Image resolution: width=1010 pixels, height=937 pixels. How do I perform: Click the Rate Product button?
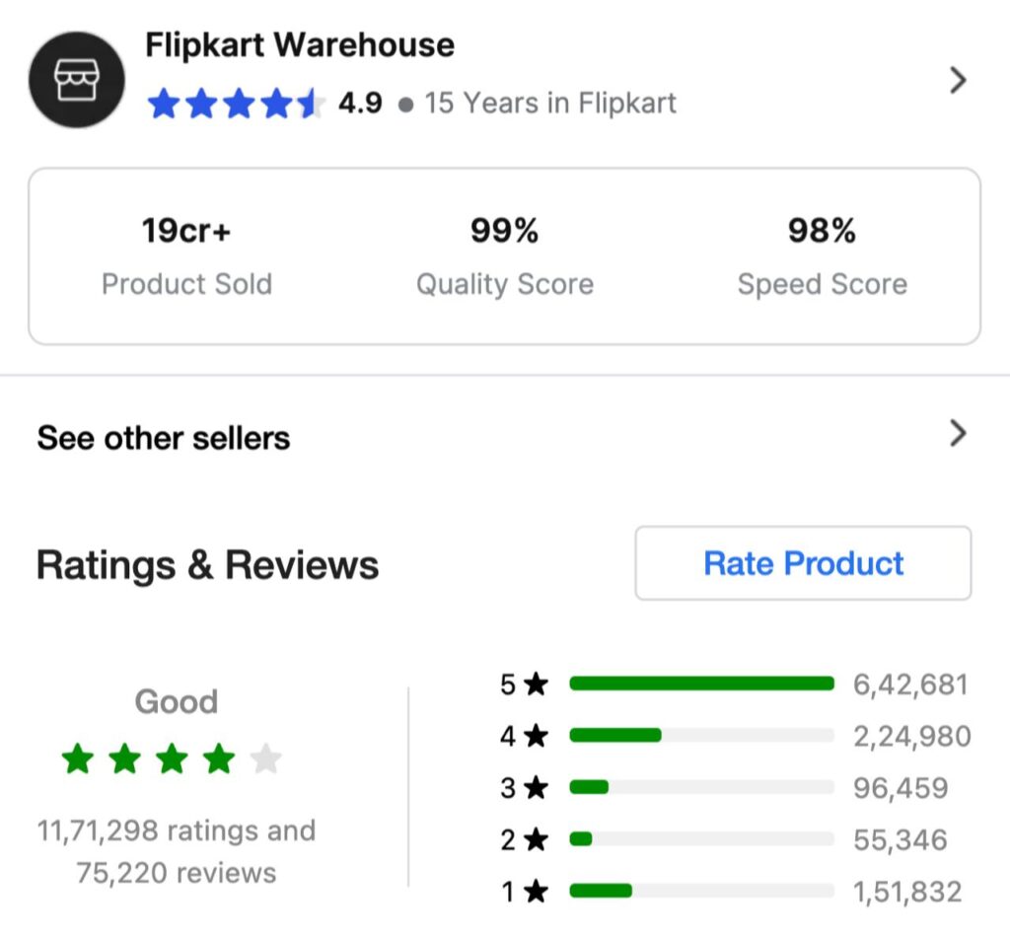point(803,563)
